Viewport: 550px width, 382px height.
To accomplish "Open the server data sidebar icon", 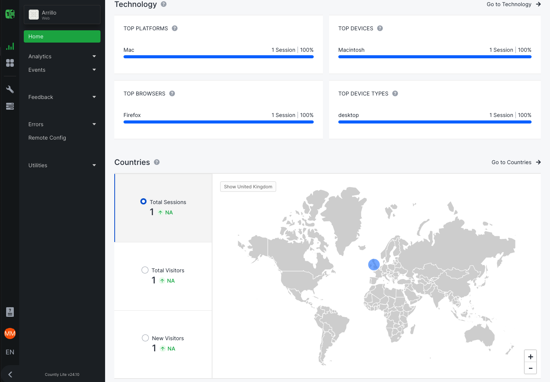I will (10, 106).
